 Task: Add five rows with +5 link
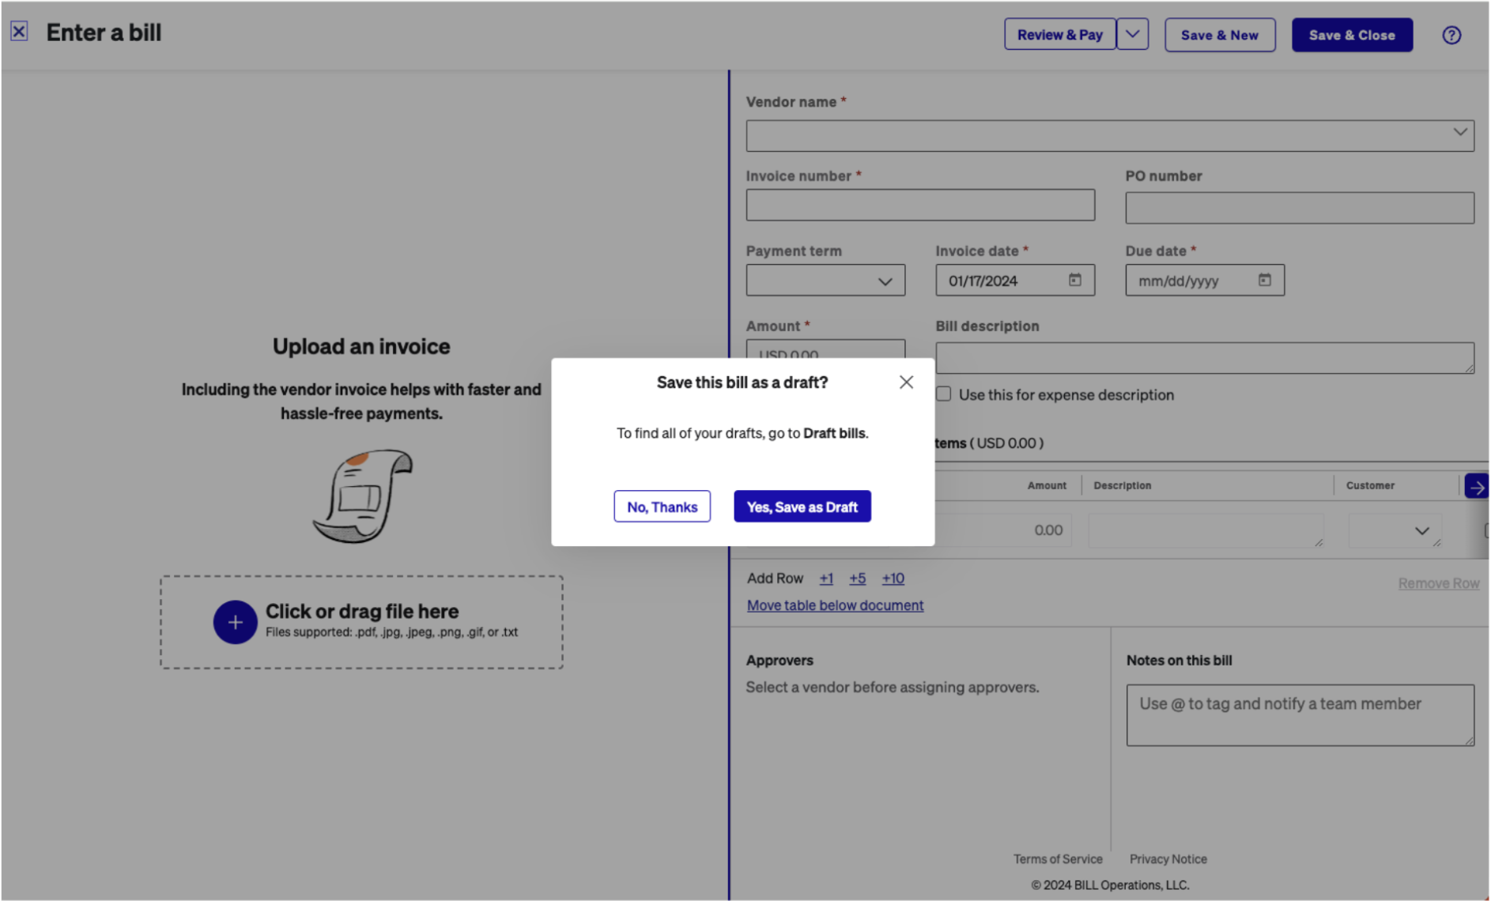click(x=857, y=579)
